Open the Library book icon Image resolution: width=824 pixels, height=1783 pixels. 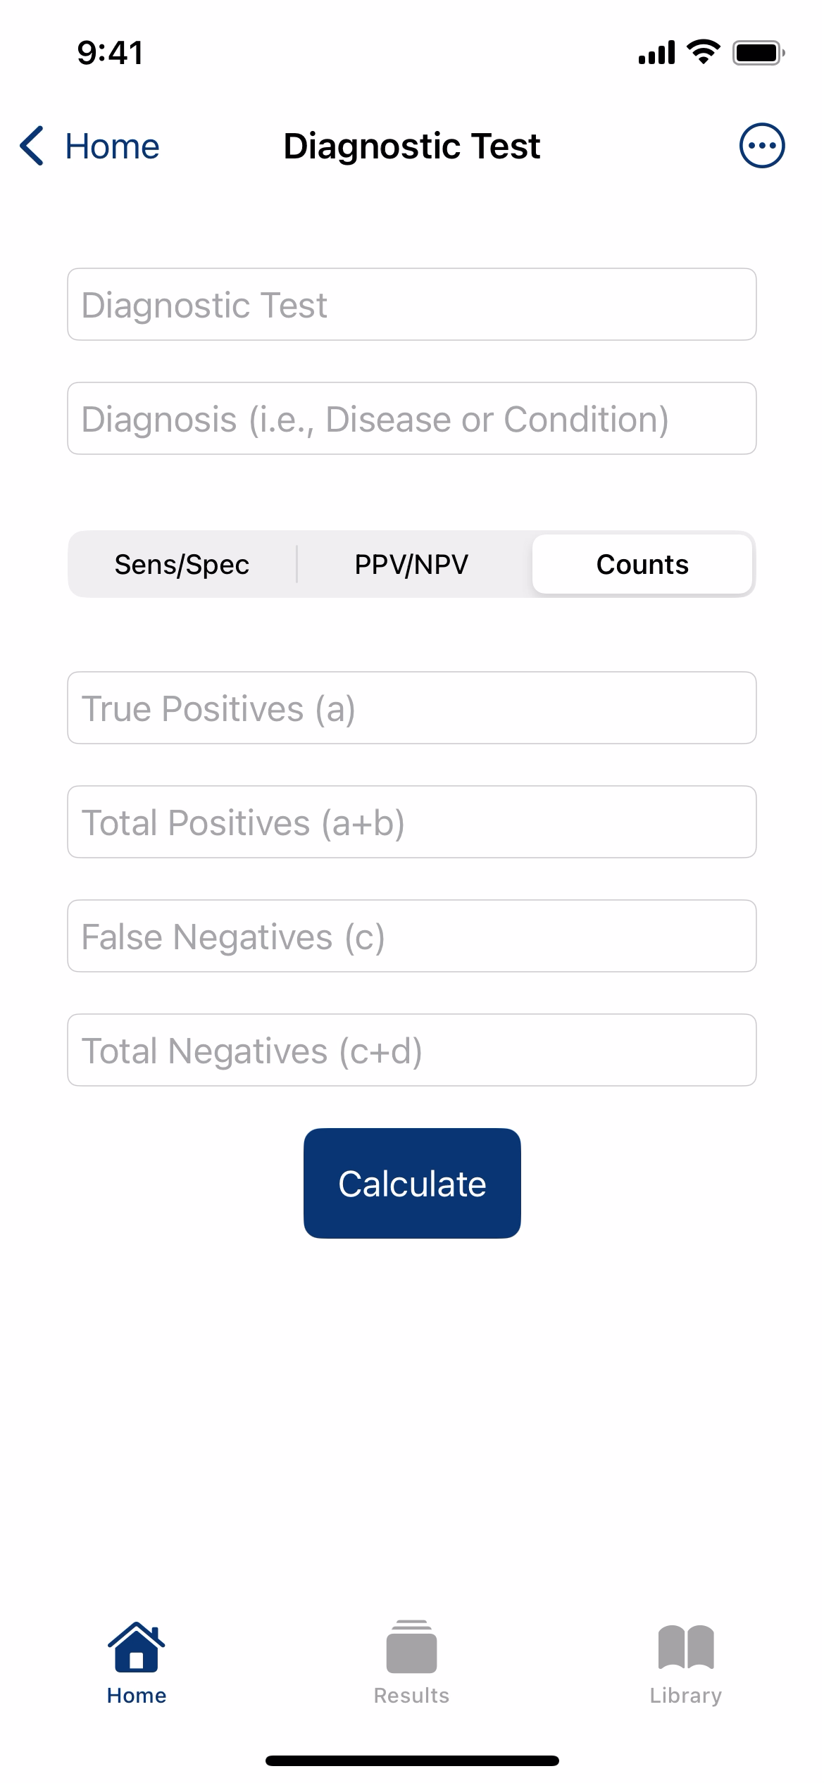(x=686, y=1647)
